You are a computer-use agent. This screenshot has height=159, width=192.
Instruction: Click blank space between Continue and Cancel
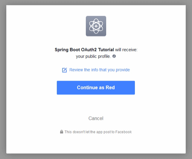tap(96, 105)
